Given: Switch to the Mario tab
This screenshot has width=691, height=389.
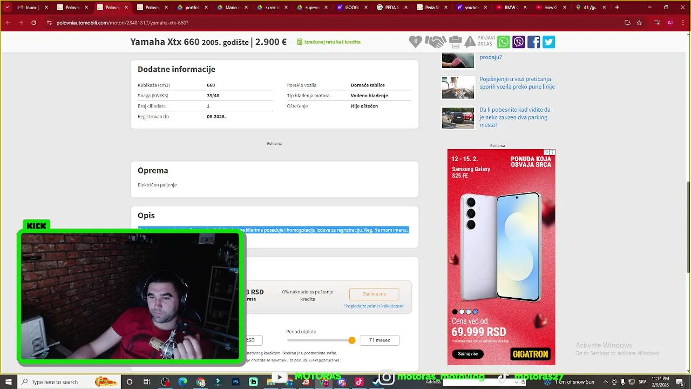Looking at the screenshot, I should [231, 8].
